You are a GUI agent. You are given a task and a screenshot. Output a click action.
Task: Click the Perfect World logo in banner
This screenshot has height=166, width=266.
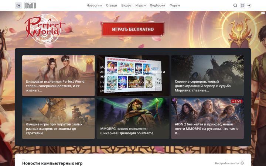(45, 29)
